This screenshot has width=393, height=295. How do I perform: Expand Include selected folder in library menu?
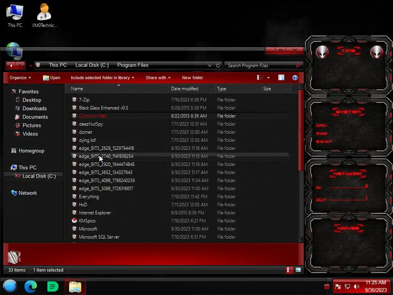[x=102, y=78]
